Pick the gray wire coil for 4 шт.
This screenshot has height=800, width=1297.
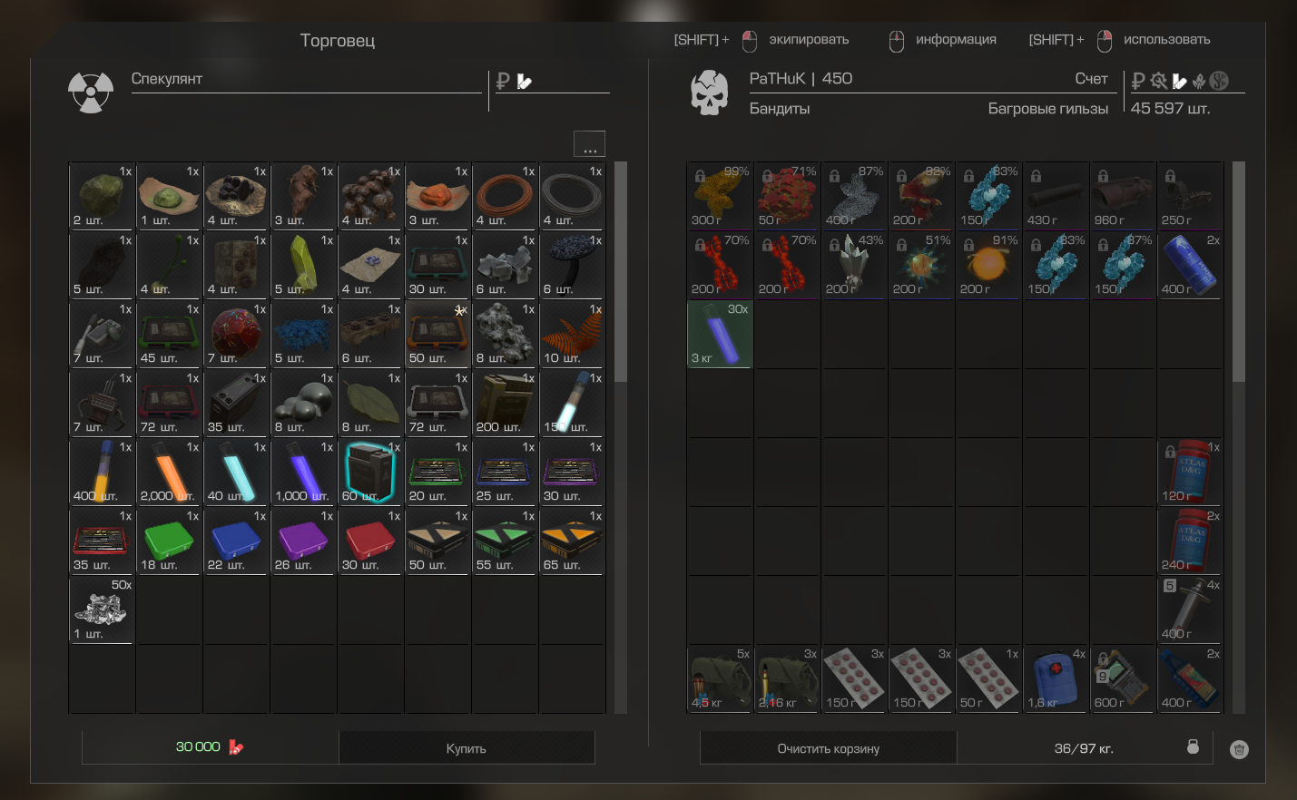[572, 196]
